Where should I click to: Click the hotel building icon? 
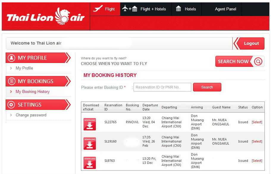pyautogui.click(x=178, y=8)
